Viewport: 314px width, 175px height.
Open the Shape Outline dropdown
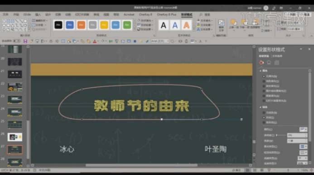click(x=145, y=25)
